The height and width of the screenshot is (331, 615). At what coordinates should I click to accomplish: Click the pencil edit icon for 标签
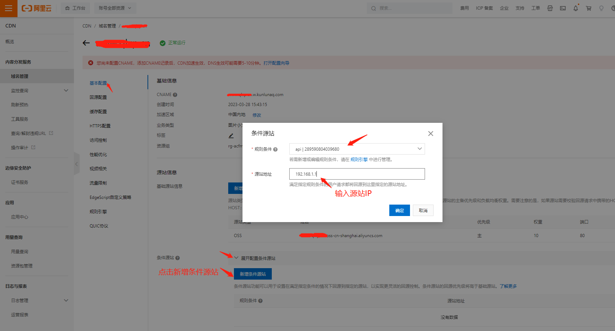point(231,136)
